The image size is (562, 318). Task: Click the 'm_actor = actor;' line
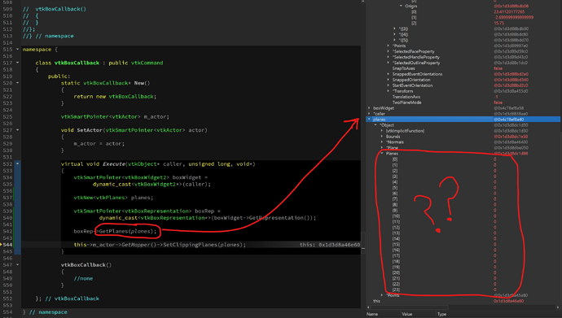[99, 143]
